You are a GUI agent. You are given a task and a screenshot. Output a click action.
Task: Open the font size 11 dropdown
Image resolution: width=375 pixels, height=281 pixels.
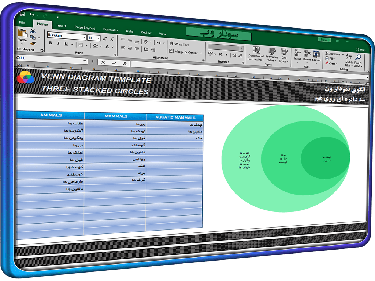(98, 38)
